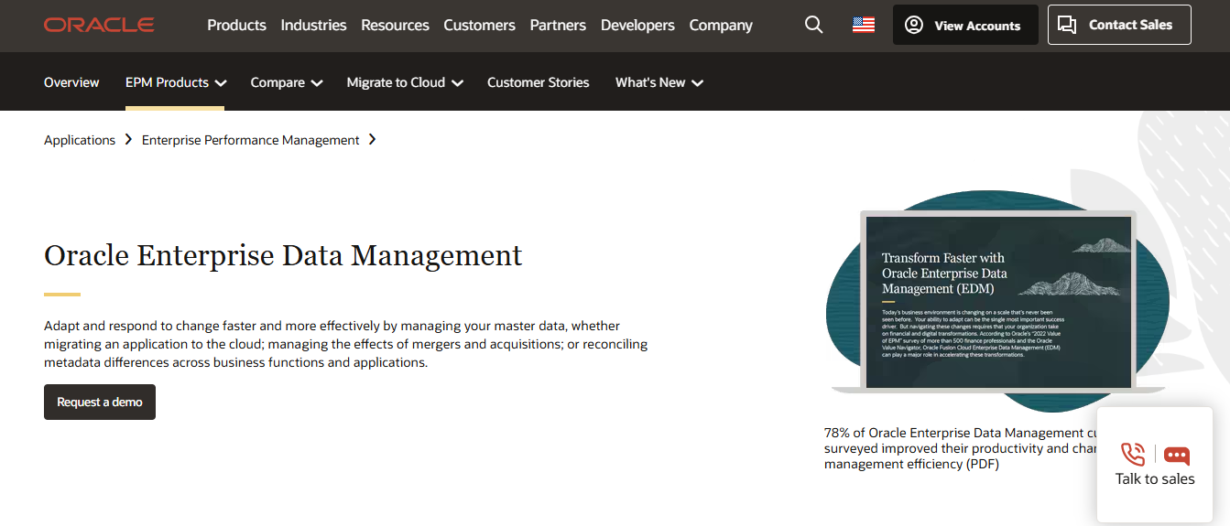The height and width of the screenshot is (526, 1230).
Task: Open the search magnifier icon
Action: tap(813, 25)
